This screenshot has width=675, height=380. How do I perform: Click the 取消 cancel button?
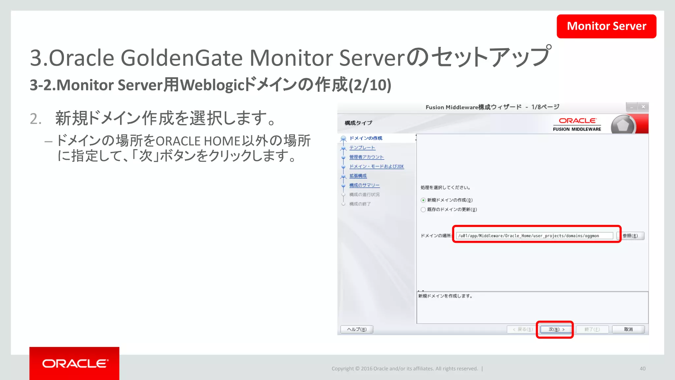pos(628,329)
